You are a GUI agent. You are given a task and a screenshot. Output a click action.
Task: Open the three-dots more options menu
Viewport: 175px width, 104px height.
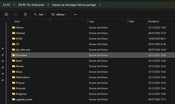click(x=75, y=14)
